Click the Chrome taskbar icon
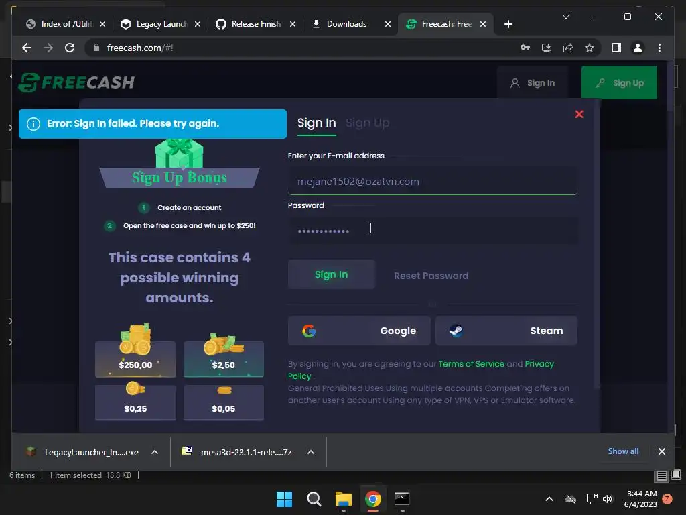The width and height of the screenshot is (686, 515). (372, 499)
